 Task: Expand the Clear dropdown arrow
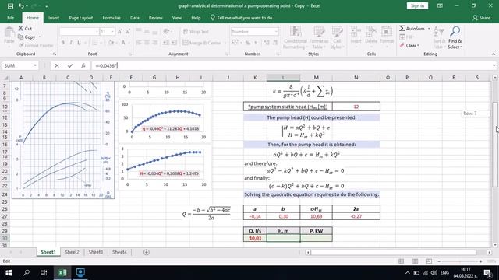[418, 46]
